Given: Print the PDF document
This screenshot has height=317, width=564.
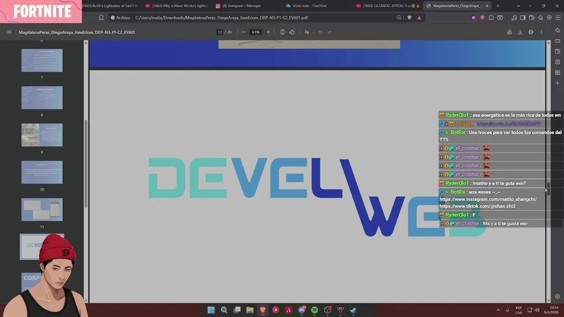Looking at the screenshot, I should [x=531, y=32].
